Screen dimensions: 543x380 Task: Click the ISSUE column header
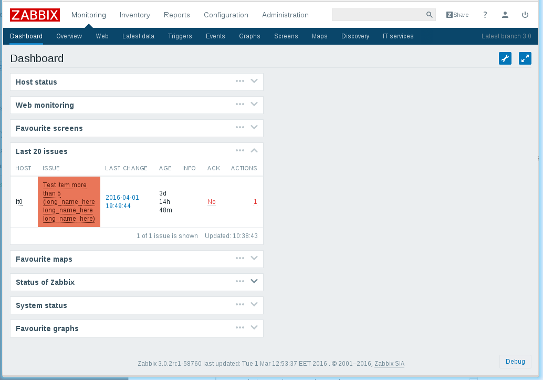(x=51, y=168)
